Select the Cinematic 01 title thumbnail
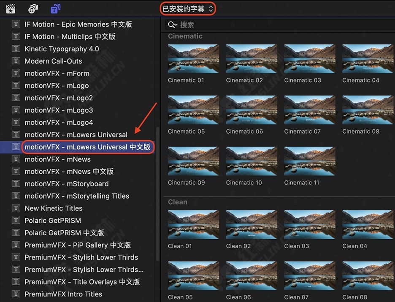Viewport: 395px width, 302px height. pyautogui.click(x=193, y=59)
